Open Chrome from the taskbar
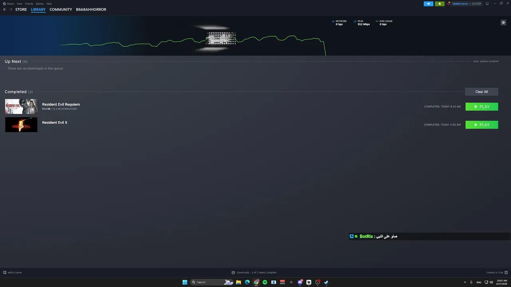Screen dimensions: 511x287 (256, 282)
